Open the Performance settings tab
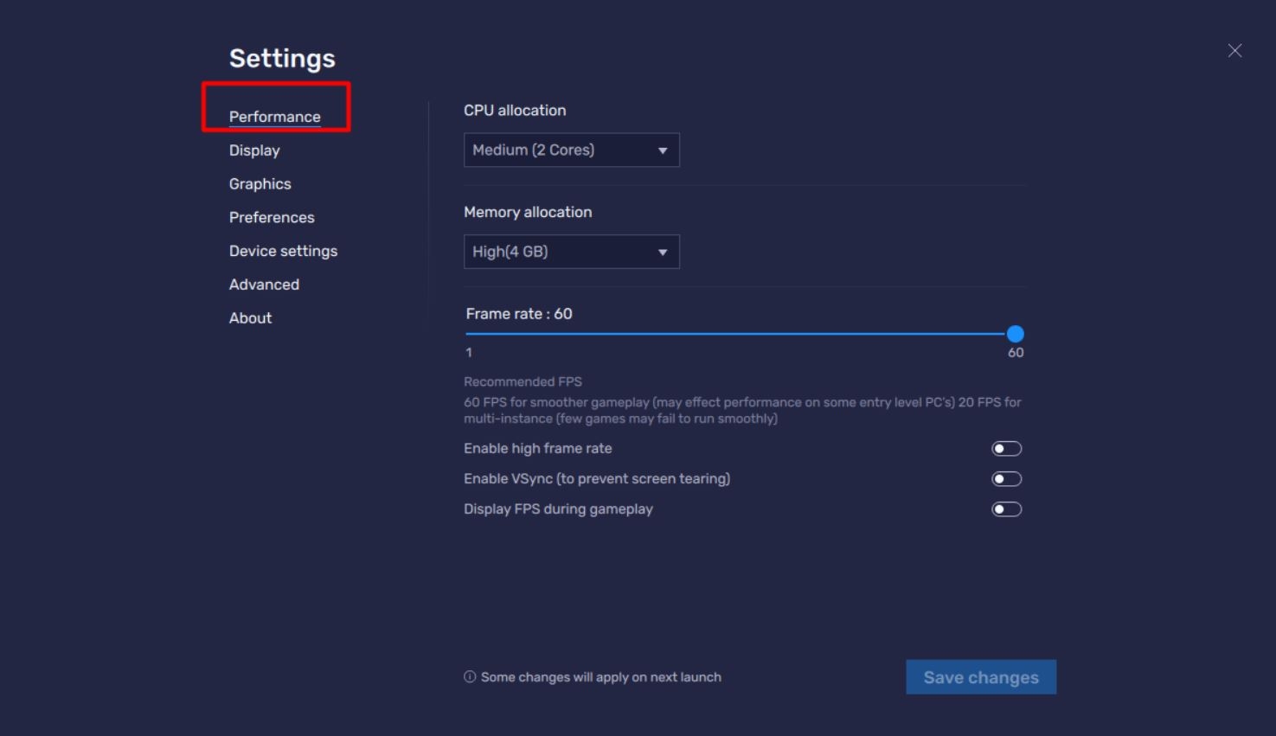 274,117
